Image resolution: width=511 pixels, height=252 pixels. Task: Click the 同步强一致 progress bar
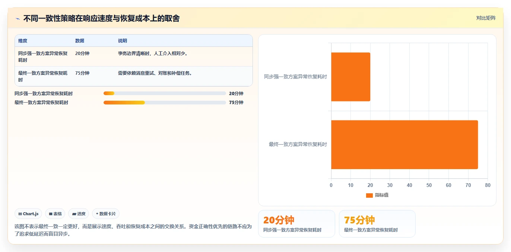[165, 93]
